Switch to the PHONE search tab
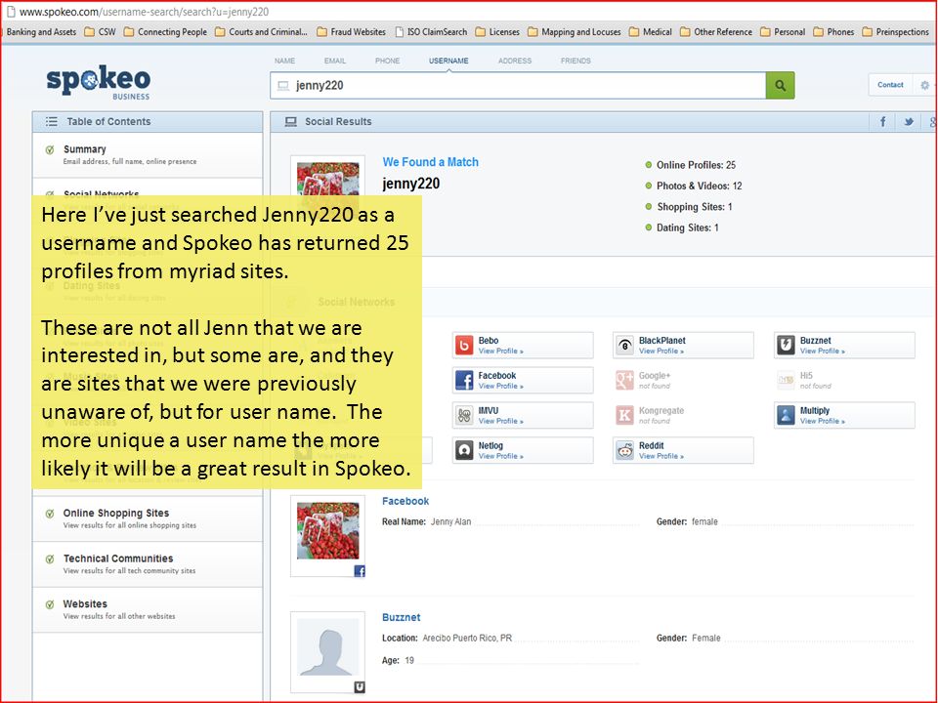The height and width of the screenshot is (703, 938). (388, 61)
